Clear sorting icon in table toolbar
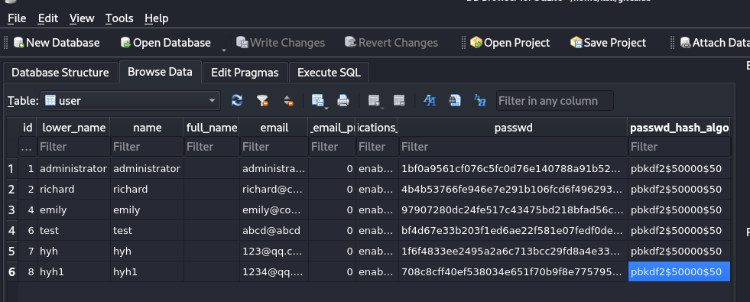The width and height of the screenshot is (750, 302). click(x=288, y=100)
